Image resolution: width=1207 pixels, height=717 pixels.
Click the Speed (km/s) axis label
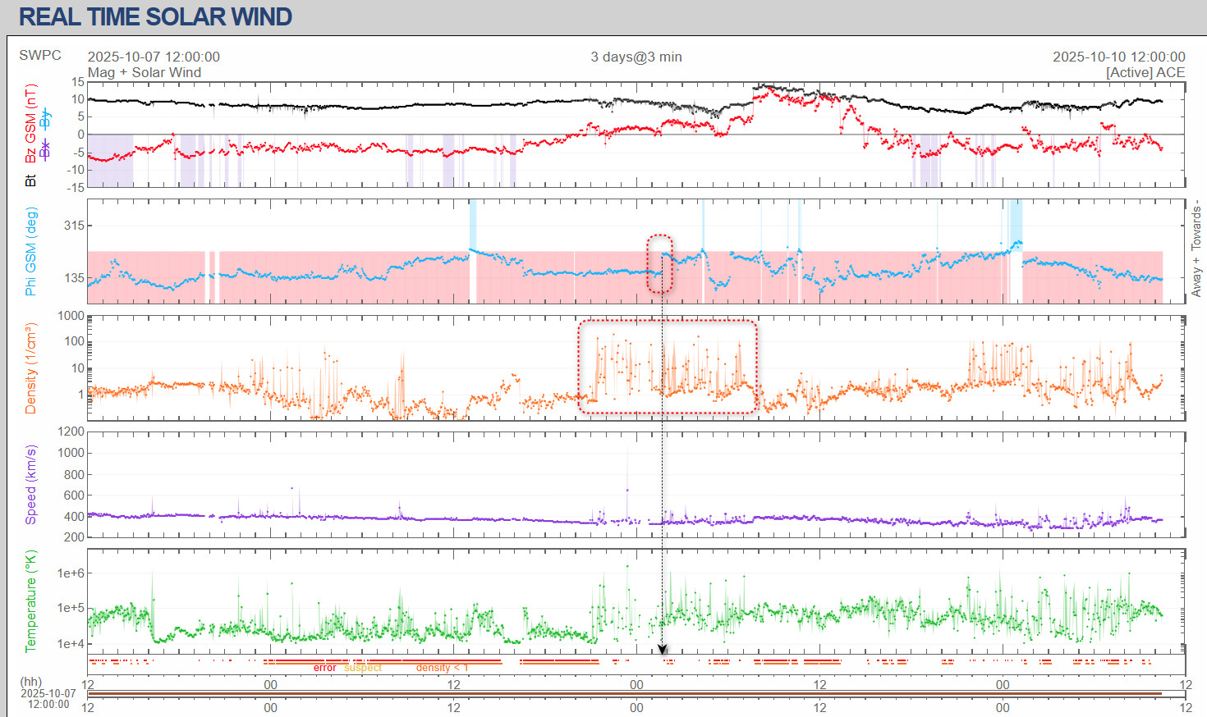pos(30,484)
